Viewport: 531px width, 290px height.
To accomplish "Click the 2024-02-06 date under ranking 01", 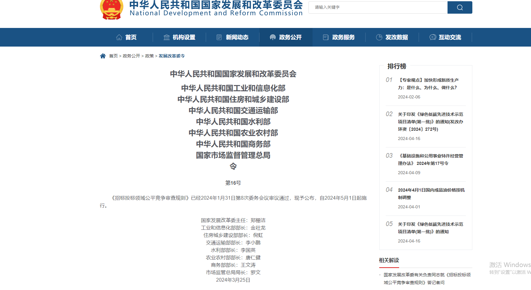I will (x=409, y=97).
